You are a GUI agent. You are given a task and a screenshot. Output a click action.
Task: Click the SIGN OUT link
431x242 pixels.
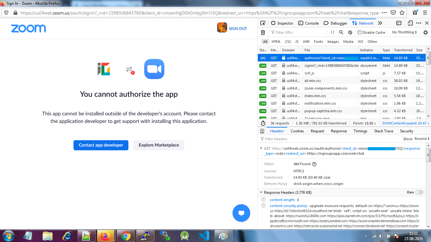click(238, 28)
